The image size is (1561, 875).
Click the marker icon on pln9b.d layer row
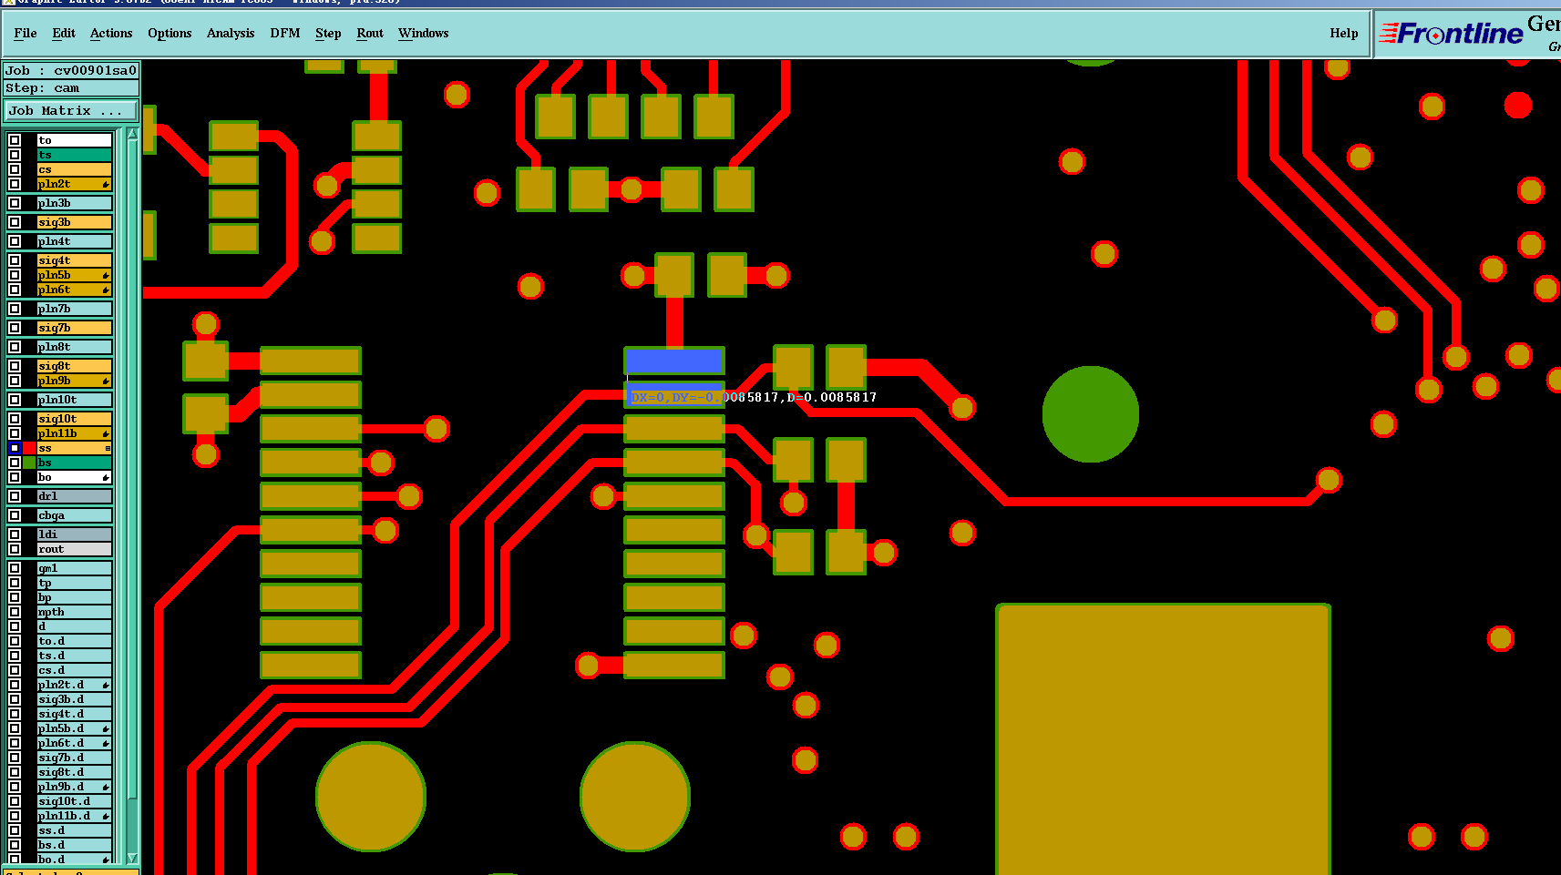click(106, 788)
